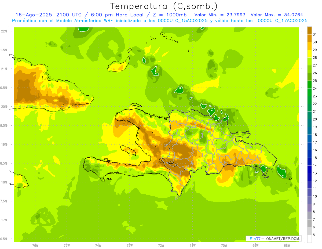Click the "ONAMET/REP.DOM." credit label

click(283, 239)
